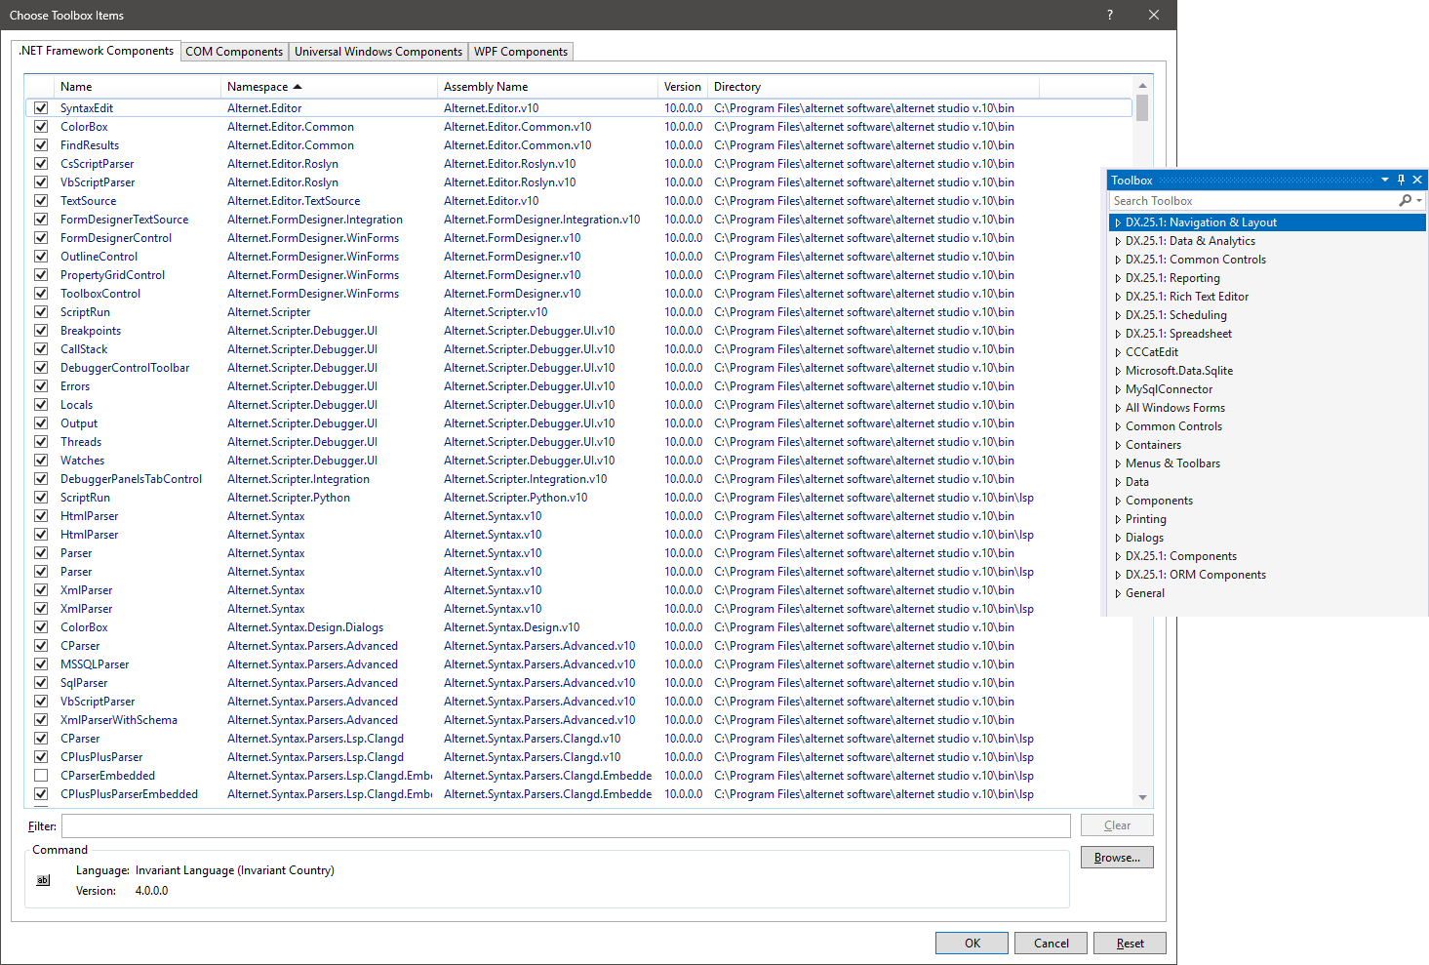Image resolution: width=1429 pixels, height=965 pixels.
Task: Check the CParserEmbedded checkbox
Action: tap(41, 776)
